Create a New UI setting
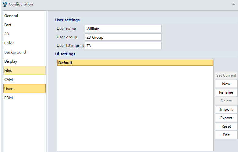The width and height of the screenshot is (238, 152). pos(226,84)
